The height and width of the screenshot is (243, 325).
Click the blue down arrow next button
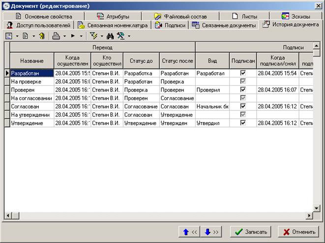tap(211, 232)
